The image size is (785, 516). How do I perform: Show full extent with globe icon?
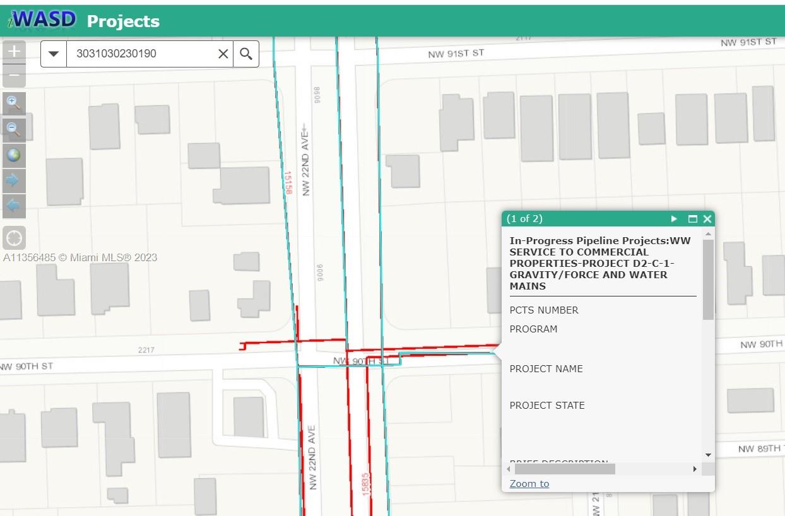coord(14,155)
